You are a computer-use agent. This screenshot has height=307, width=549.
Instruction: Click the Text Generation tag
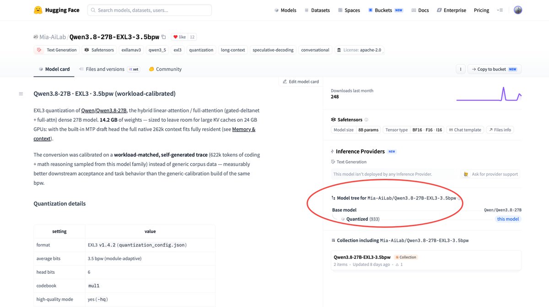pos(57,50)
